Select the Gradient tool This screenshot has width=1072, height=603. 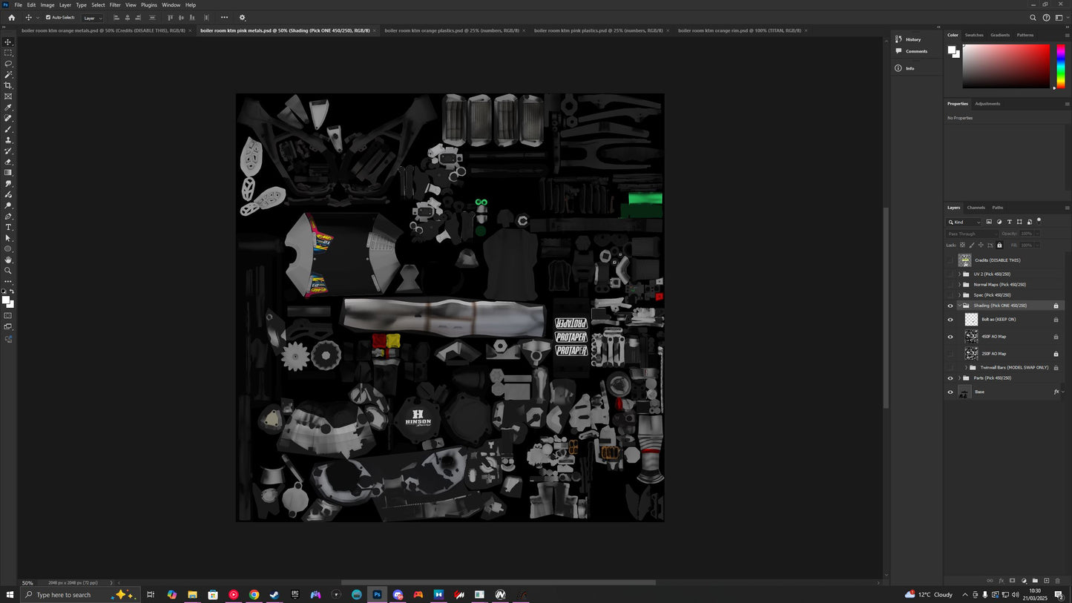[x=8, y=173]
